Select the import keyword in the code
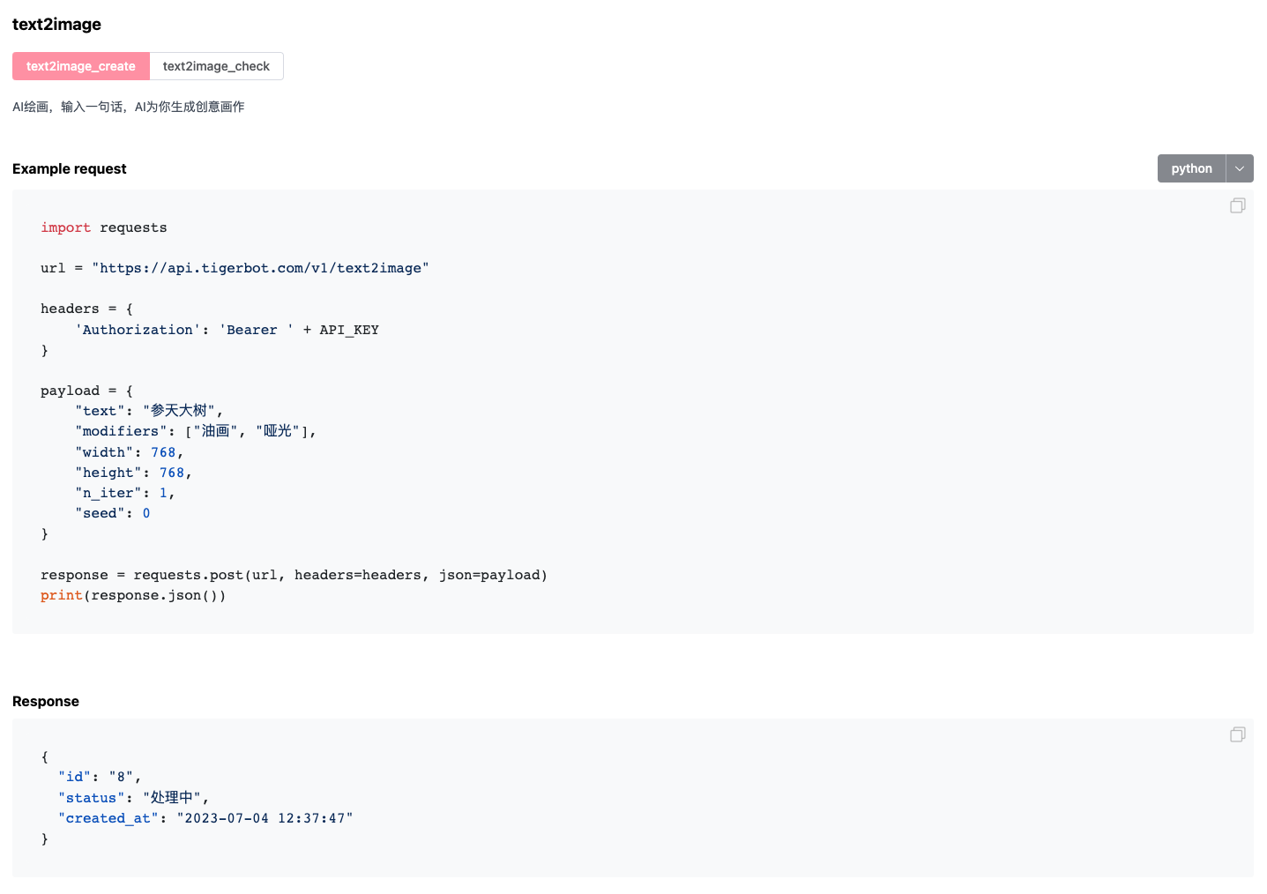1267x894 pixels. [65, 227]
